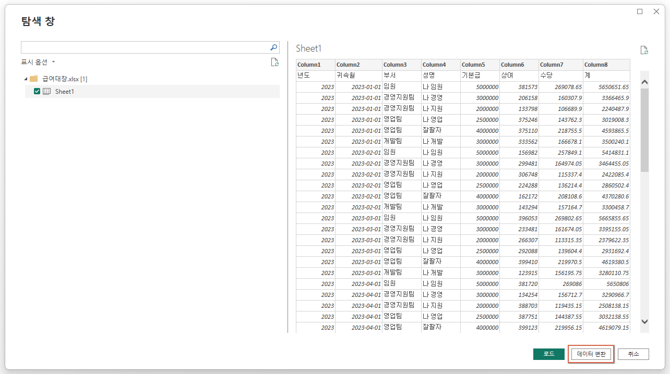This screenshot has height=374, width=670.
Task: Close the 탐색 창 dialog
Action: point(656,11)
